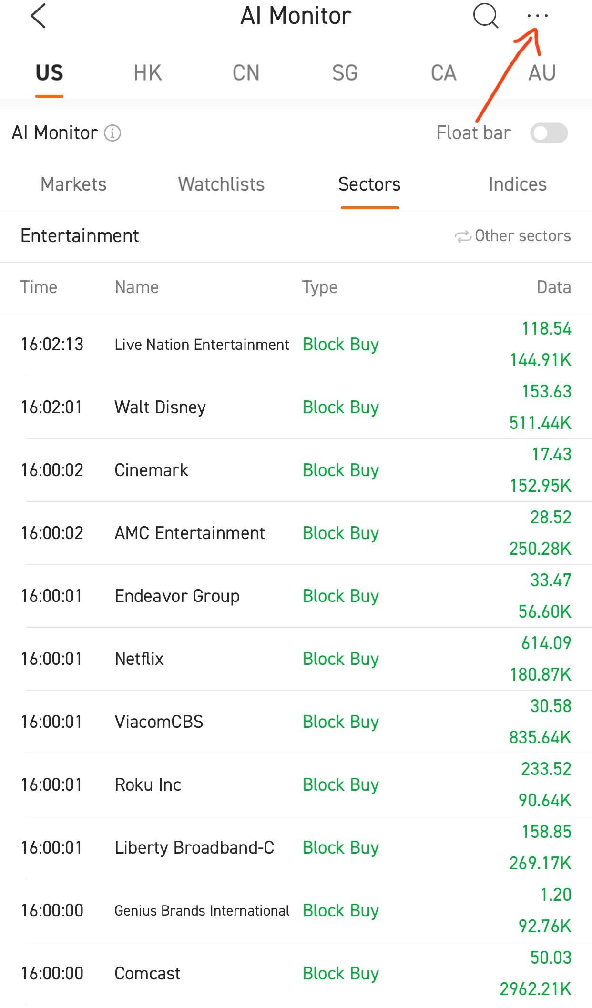This screenshot has width=592, height=1008.
Task: Open the Walt Disney Block Buy row
Action: pyautogui.click(x=296, y=407)
